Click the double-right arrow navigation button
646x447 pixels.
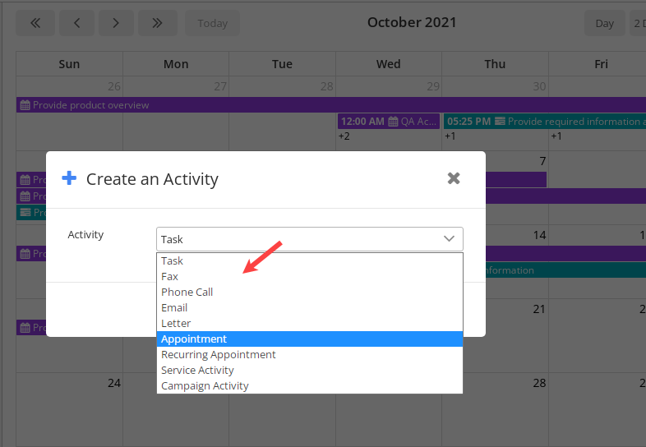coord(157,23)
